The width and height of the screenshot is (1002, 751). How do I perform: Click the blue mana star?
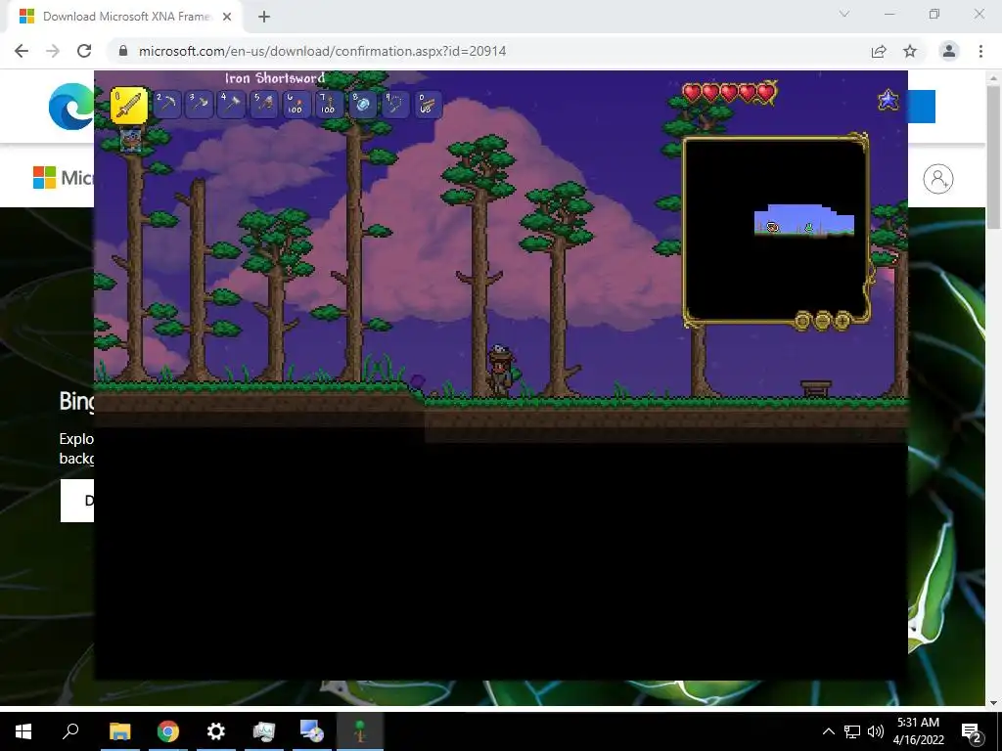[888, 100]
